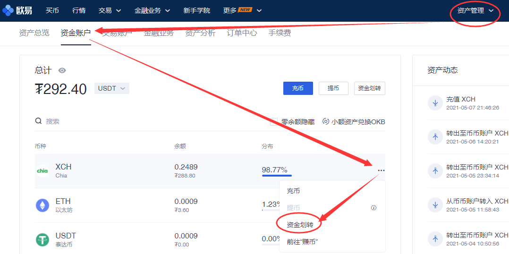This screenshot has height=254, width=509.
Task: Click the blue 充币 button
Action: [x=298, y=88]
